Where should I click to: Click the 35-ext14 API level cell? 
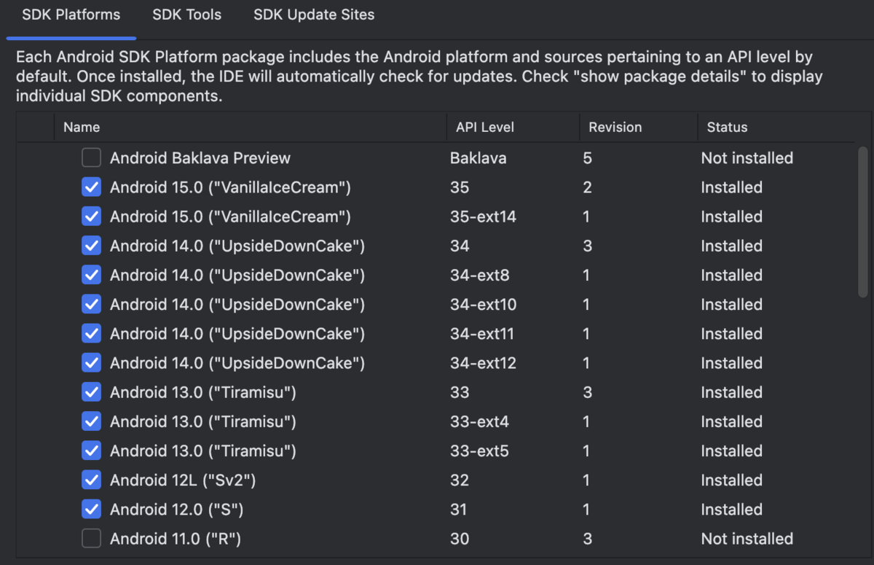click(x=483, y=217)
